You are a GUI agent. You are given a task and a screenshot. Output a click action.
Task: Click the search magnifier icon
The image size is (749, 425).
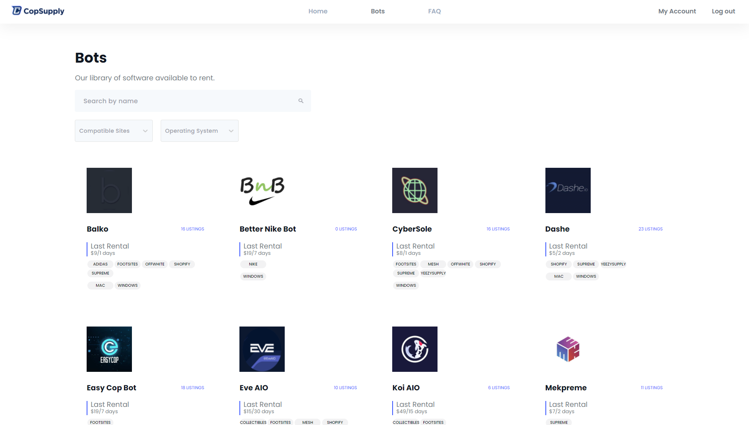[x=301, y=101]
